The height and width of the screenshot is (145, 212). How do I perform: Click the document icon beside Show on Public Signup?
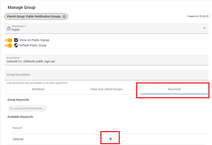pyautogui.click(x=16, y=40)
